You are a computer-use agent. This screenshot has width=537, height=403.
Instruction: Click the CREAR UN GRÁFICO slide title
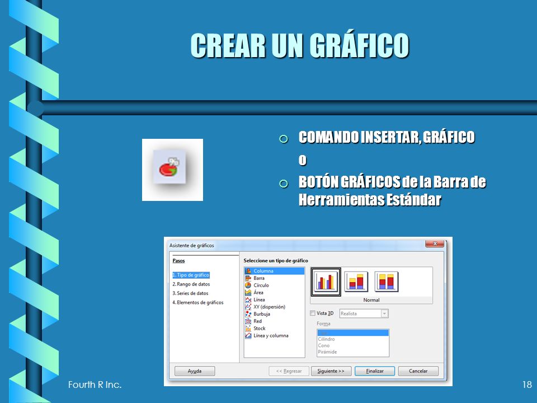click(300, 45)
